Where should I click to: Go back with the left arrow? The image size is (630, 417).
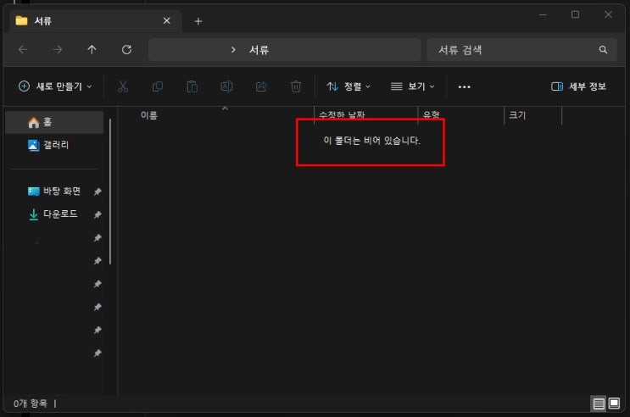click(23, 50)
